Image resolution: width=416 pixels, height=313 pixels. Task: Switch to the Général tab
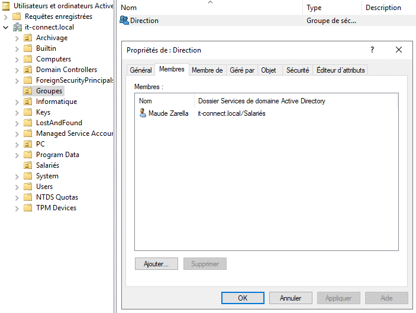click(141, 70)
